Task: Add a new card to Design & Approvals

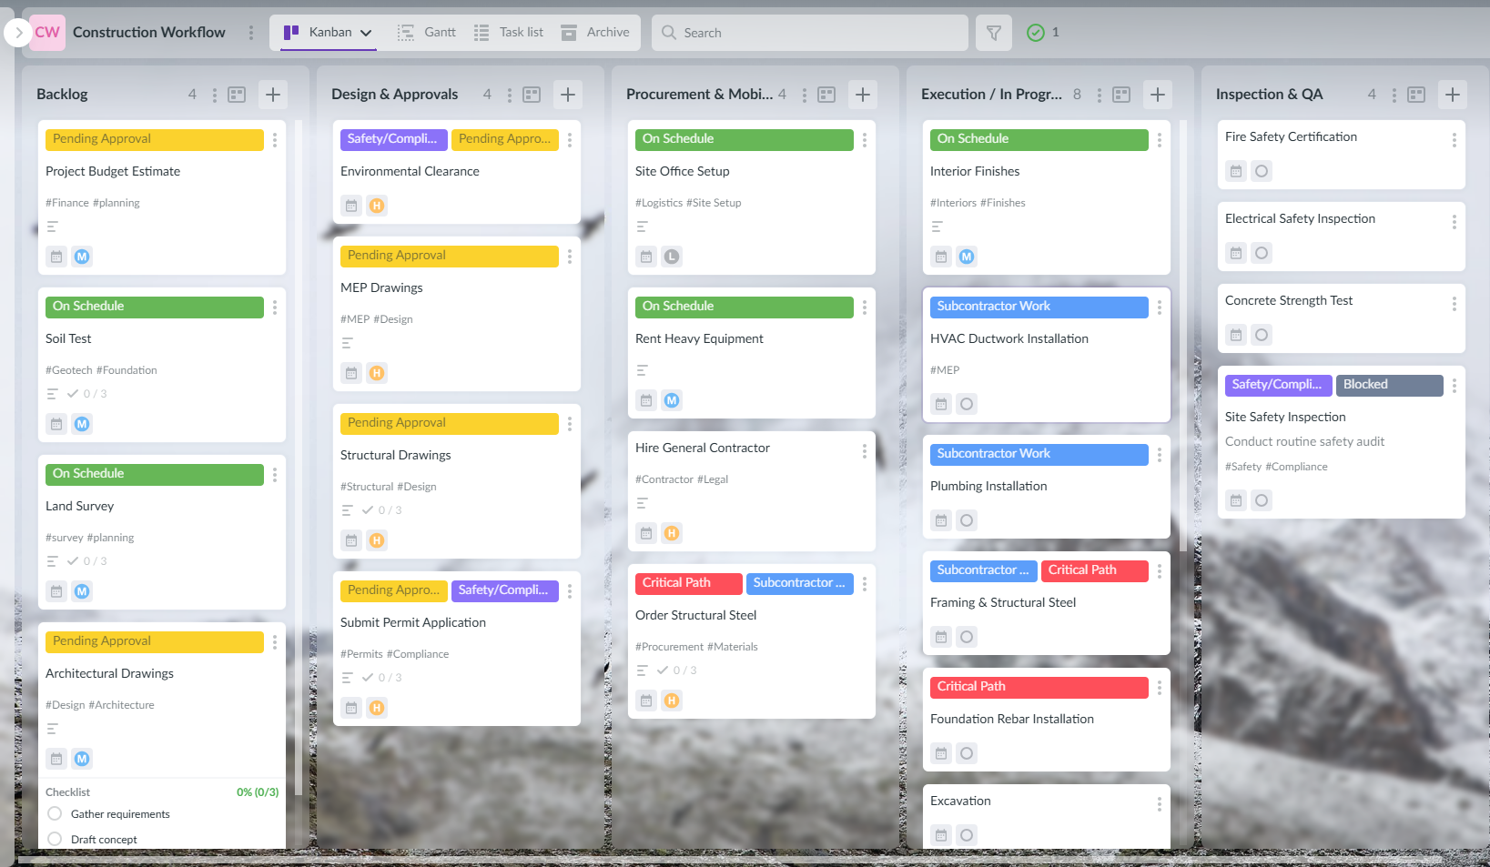Action: [x=568, y=94]
